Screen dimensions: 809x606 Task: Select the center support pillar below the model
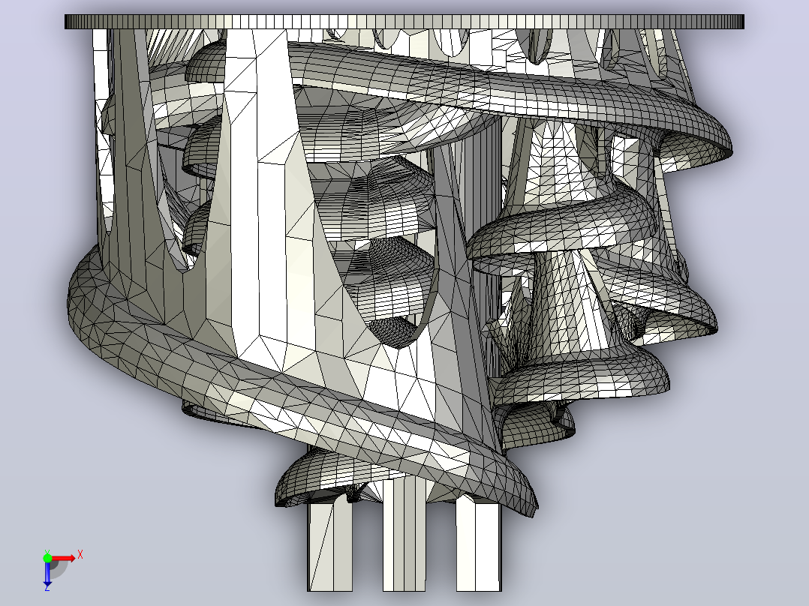404,534
